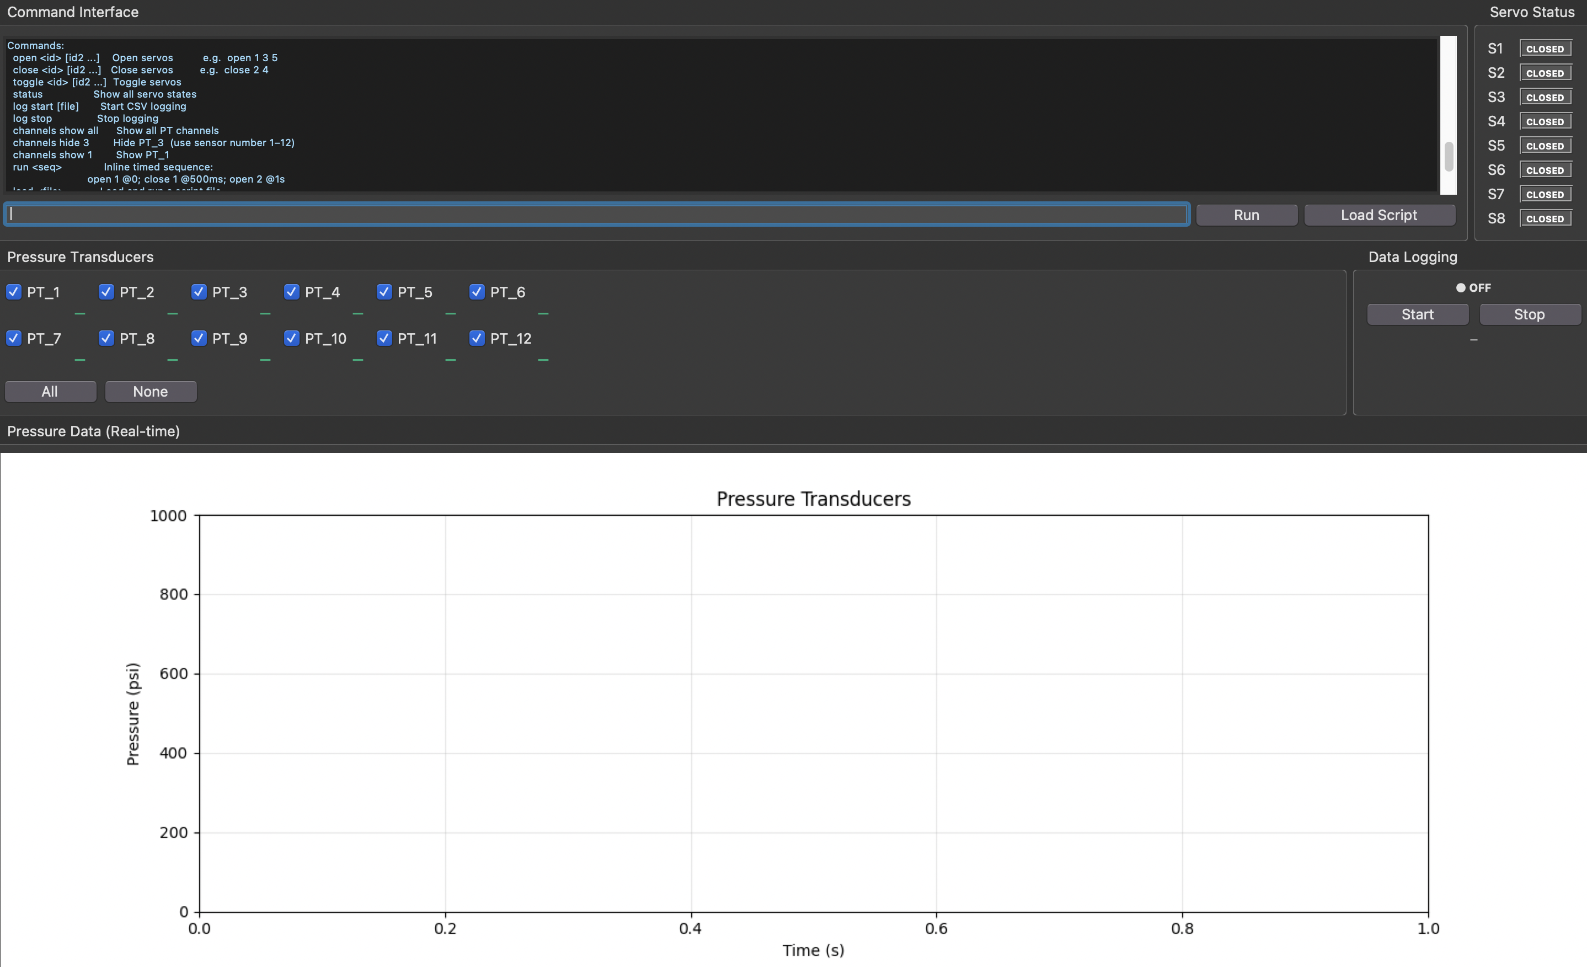Toggle the PT_10 channel checkbox
This screenshot has width=1587, height=967.
[292, 338]
